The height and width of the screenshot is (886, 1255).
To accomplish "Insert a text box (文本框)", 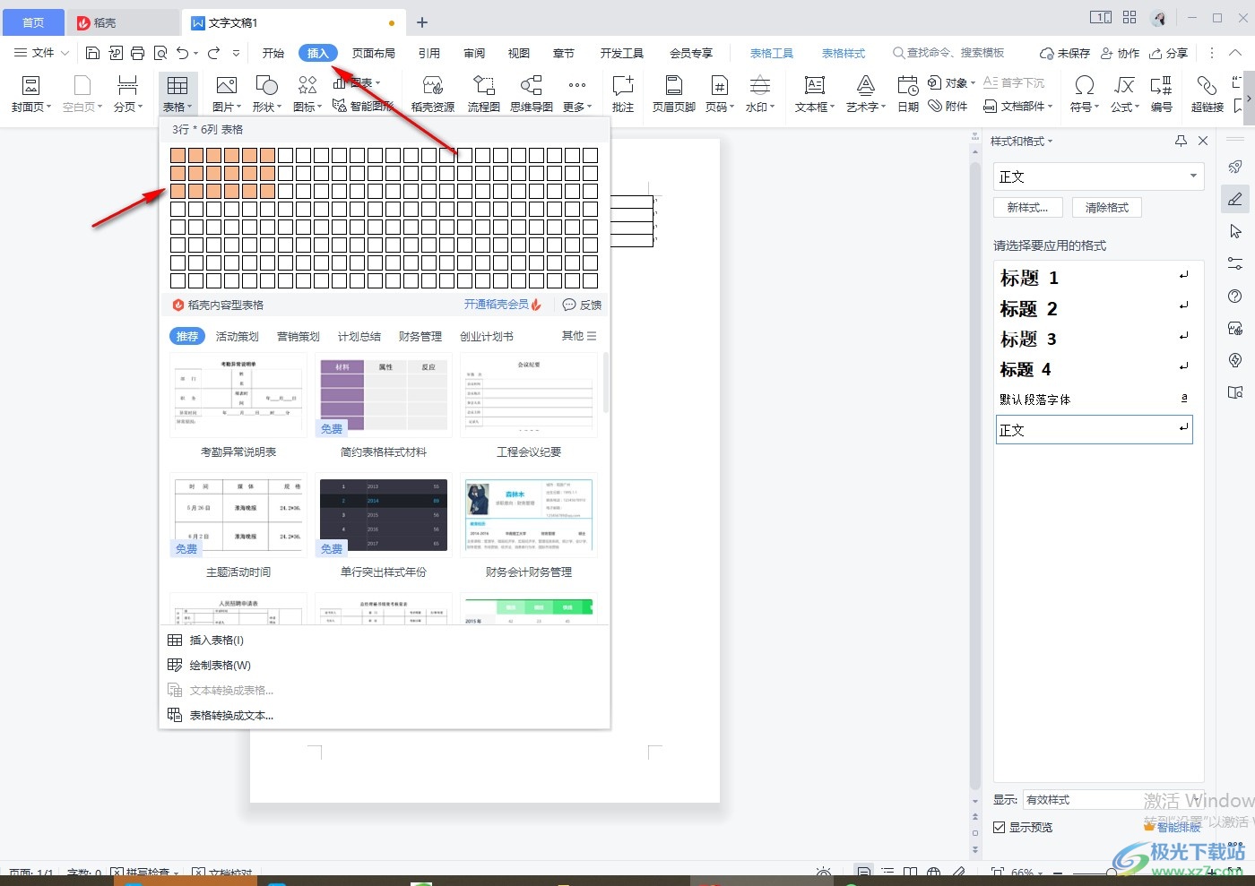I will click(x=814, y=94).
